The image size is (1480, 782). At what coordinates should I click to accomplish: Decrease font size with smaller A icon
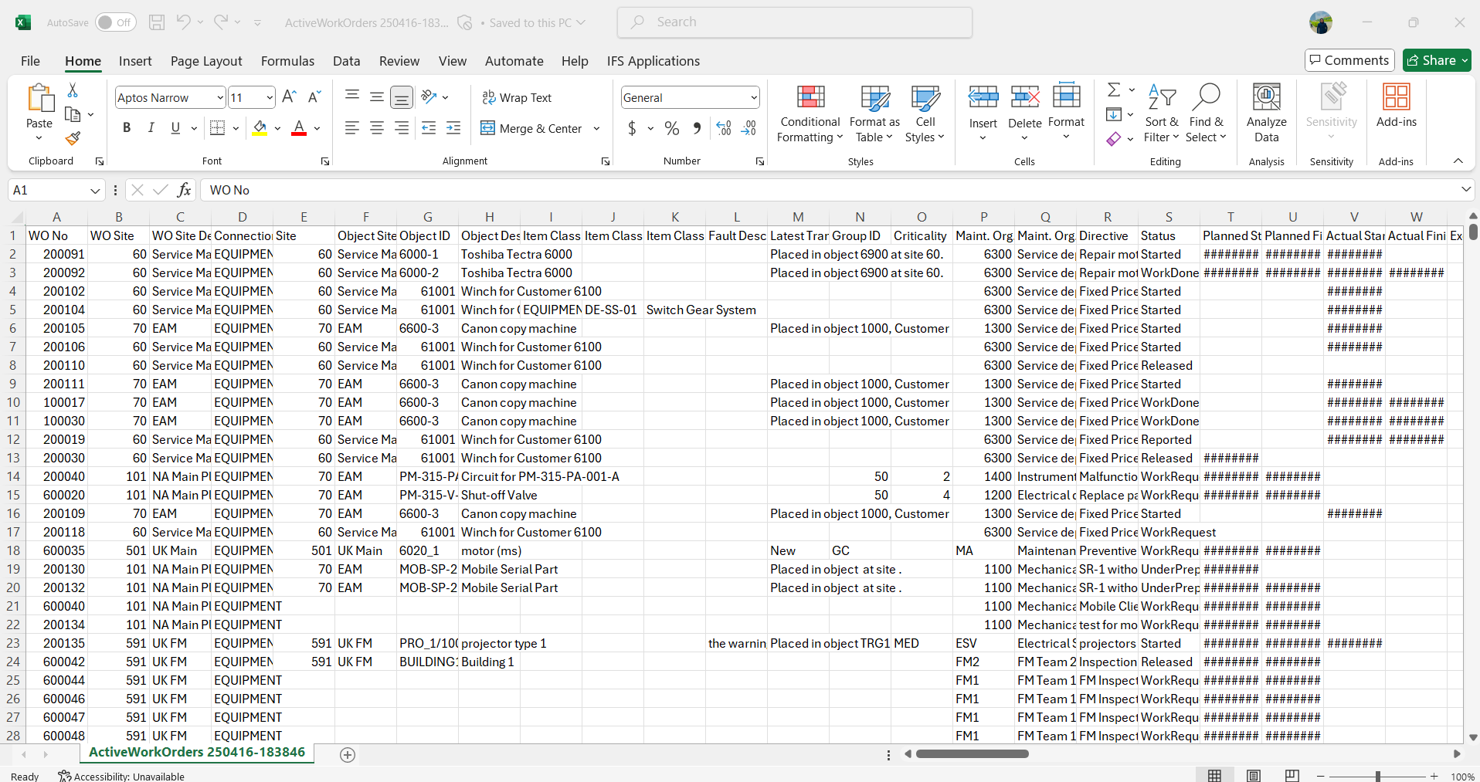[314, 97]
